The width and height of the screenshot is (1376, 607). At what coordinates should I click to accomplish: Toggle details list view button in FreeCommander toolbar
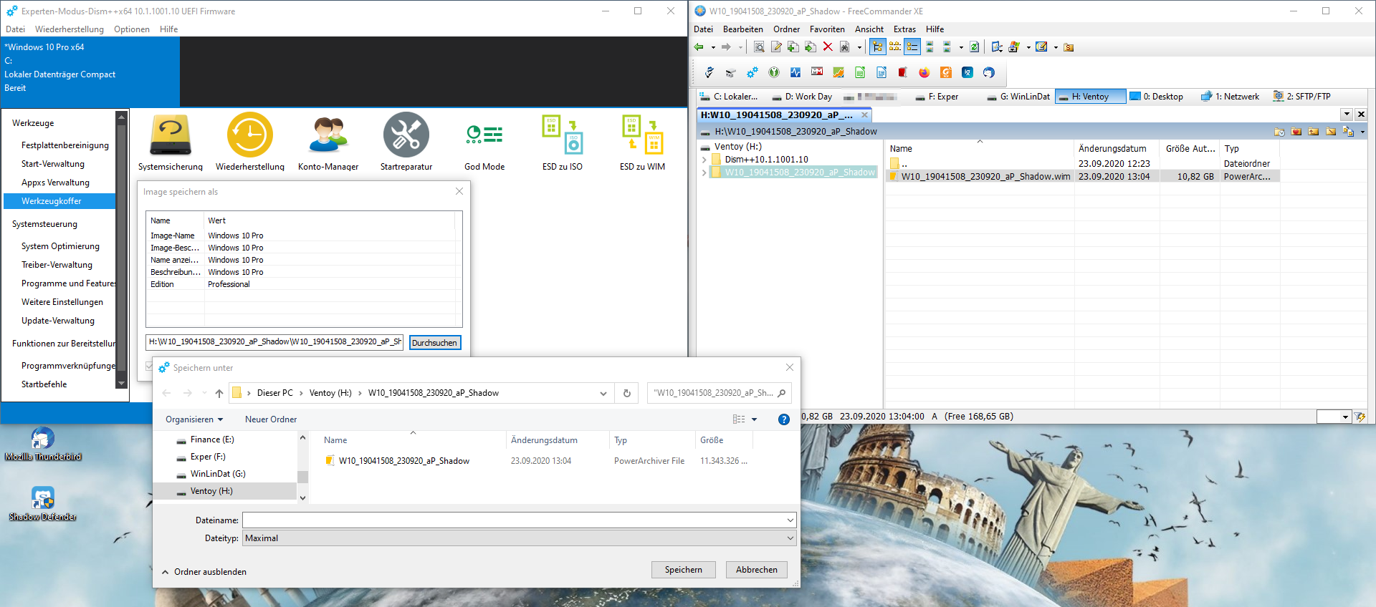tap(912, 47)
